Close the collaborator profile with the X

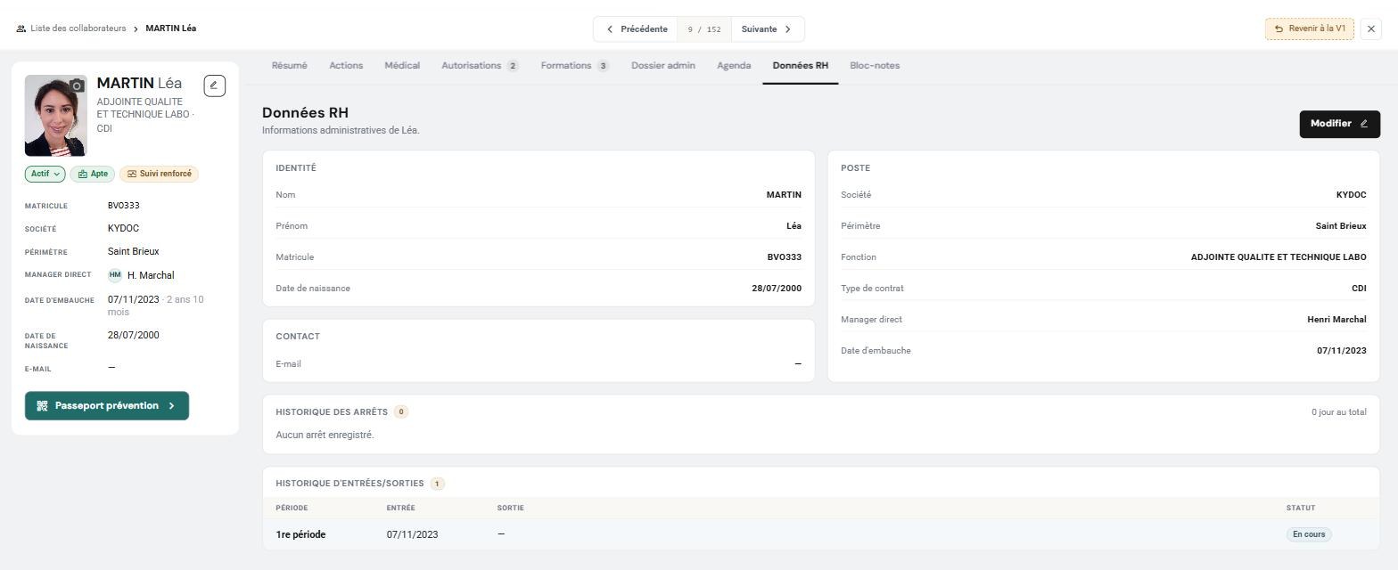click(1371, 28)
